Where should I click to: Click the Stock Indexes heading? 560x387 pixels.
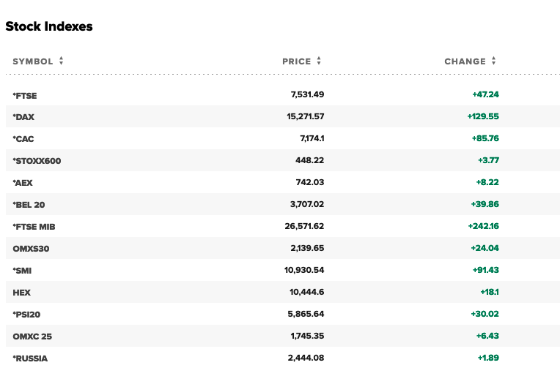pos(49,26)
